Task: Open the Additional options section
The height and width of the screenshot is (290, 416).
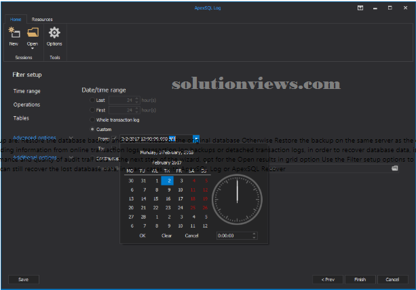Action: point(35,158)
